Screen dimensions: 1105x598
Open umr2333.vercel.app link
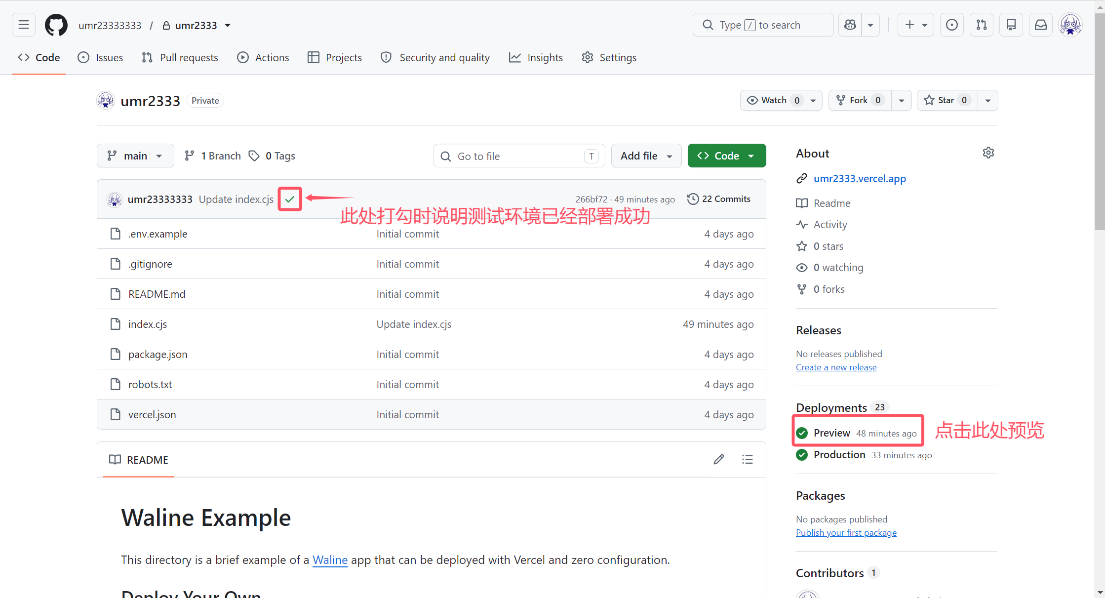(x=860, y=179)
